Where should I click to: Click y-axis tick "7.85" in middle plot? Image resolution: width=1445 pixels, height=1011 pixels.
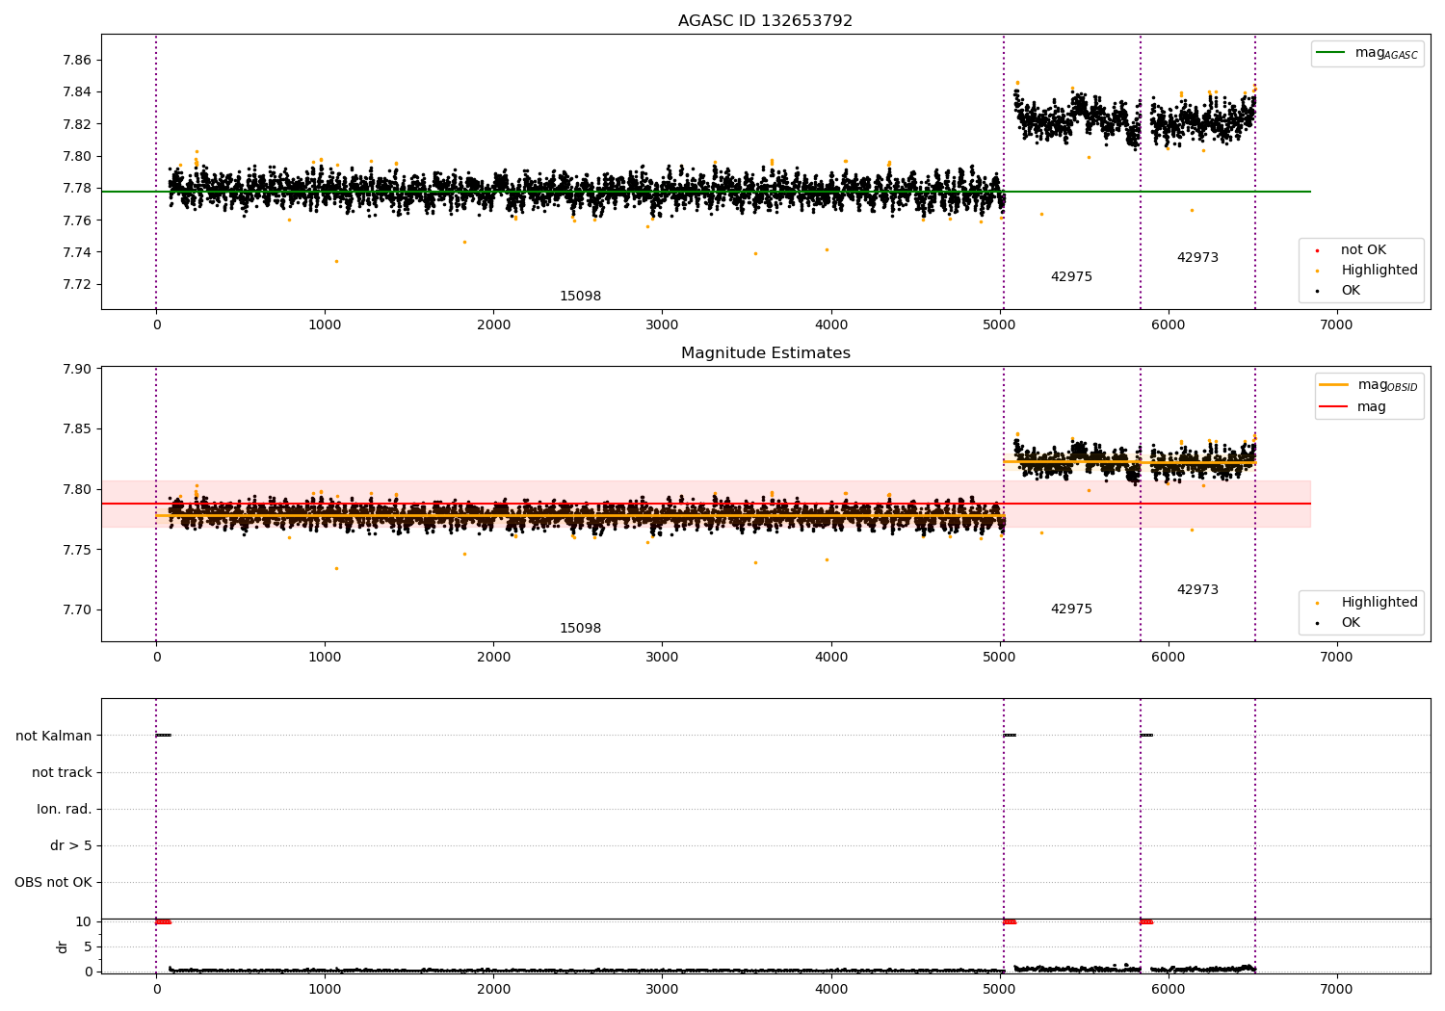tap(78, 429)
